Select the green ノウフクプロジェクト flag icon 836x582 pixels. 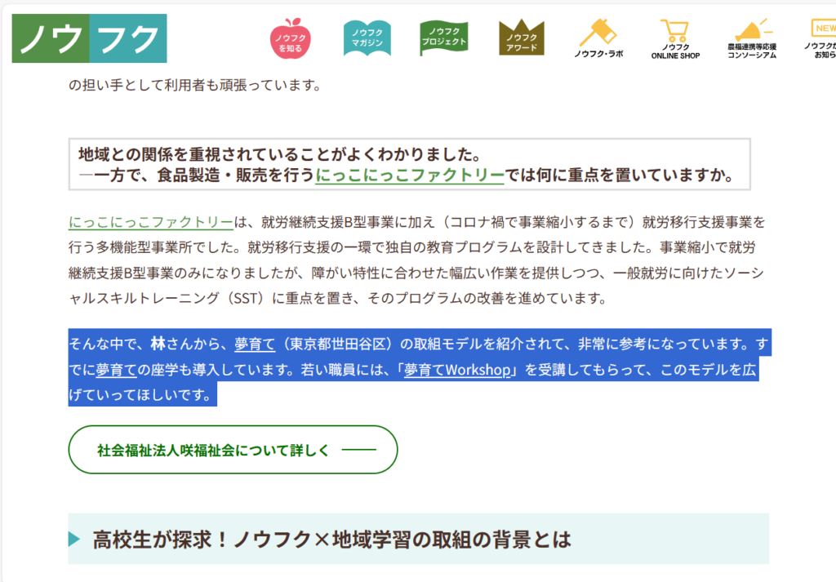pyautogui.click(x=444, y=38)
